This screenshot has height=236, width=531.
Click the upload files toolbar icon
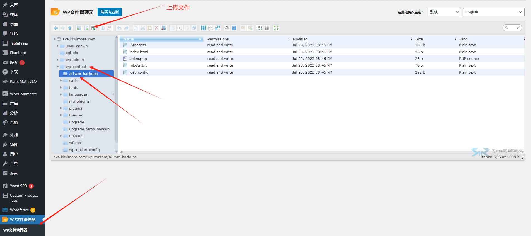[x=93, y=28]
